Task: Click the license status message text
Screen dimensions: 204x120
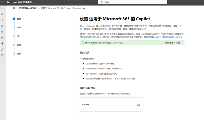Action: [104, 43]
